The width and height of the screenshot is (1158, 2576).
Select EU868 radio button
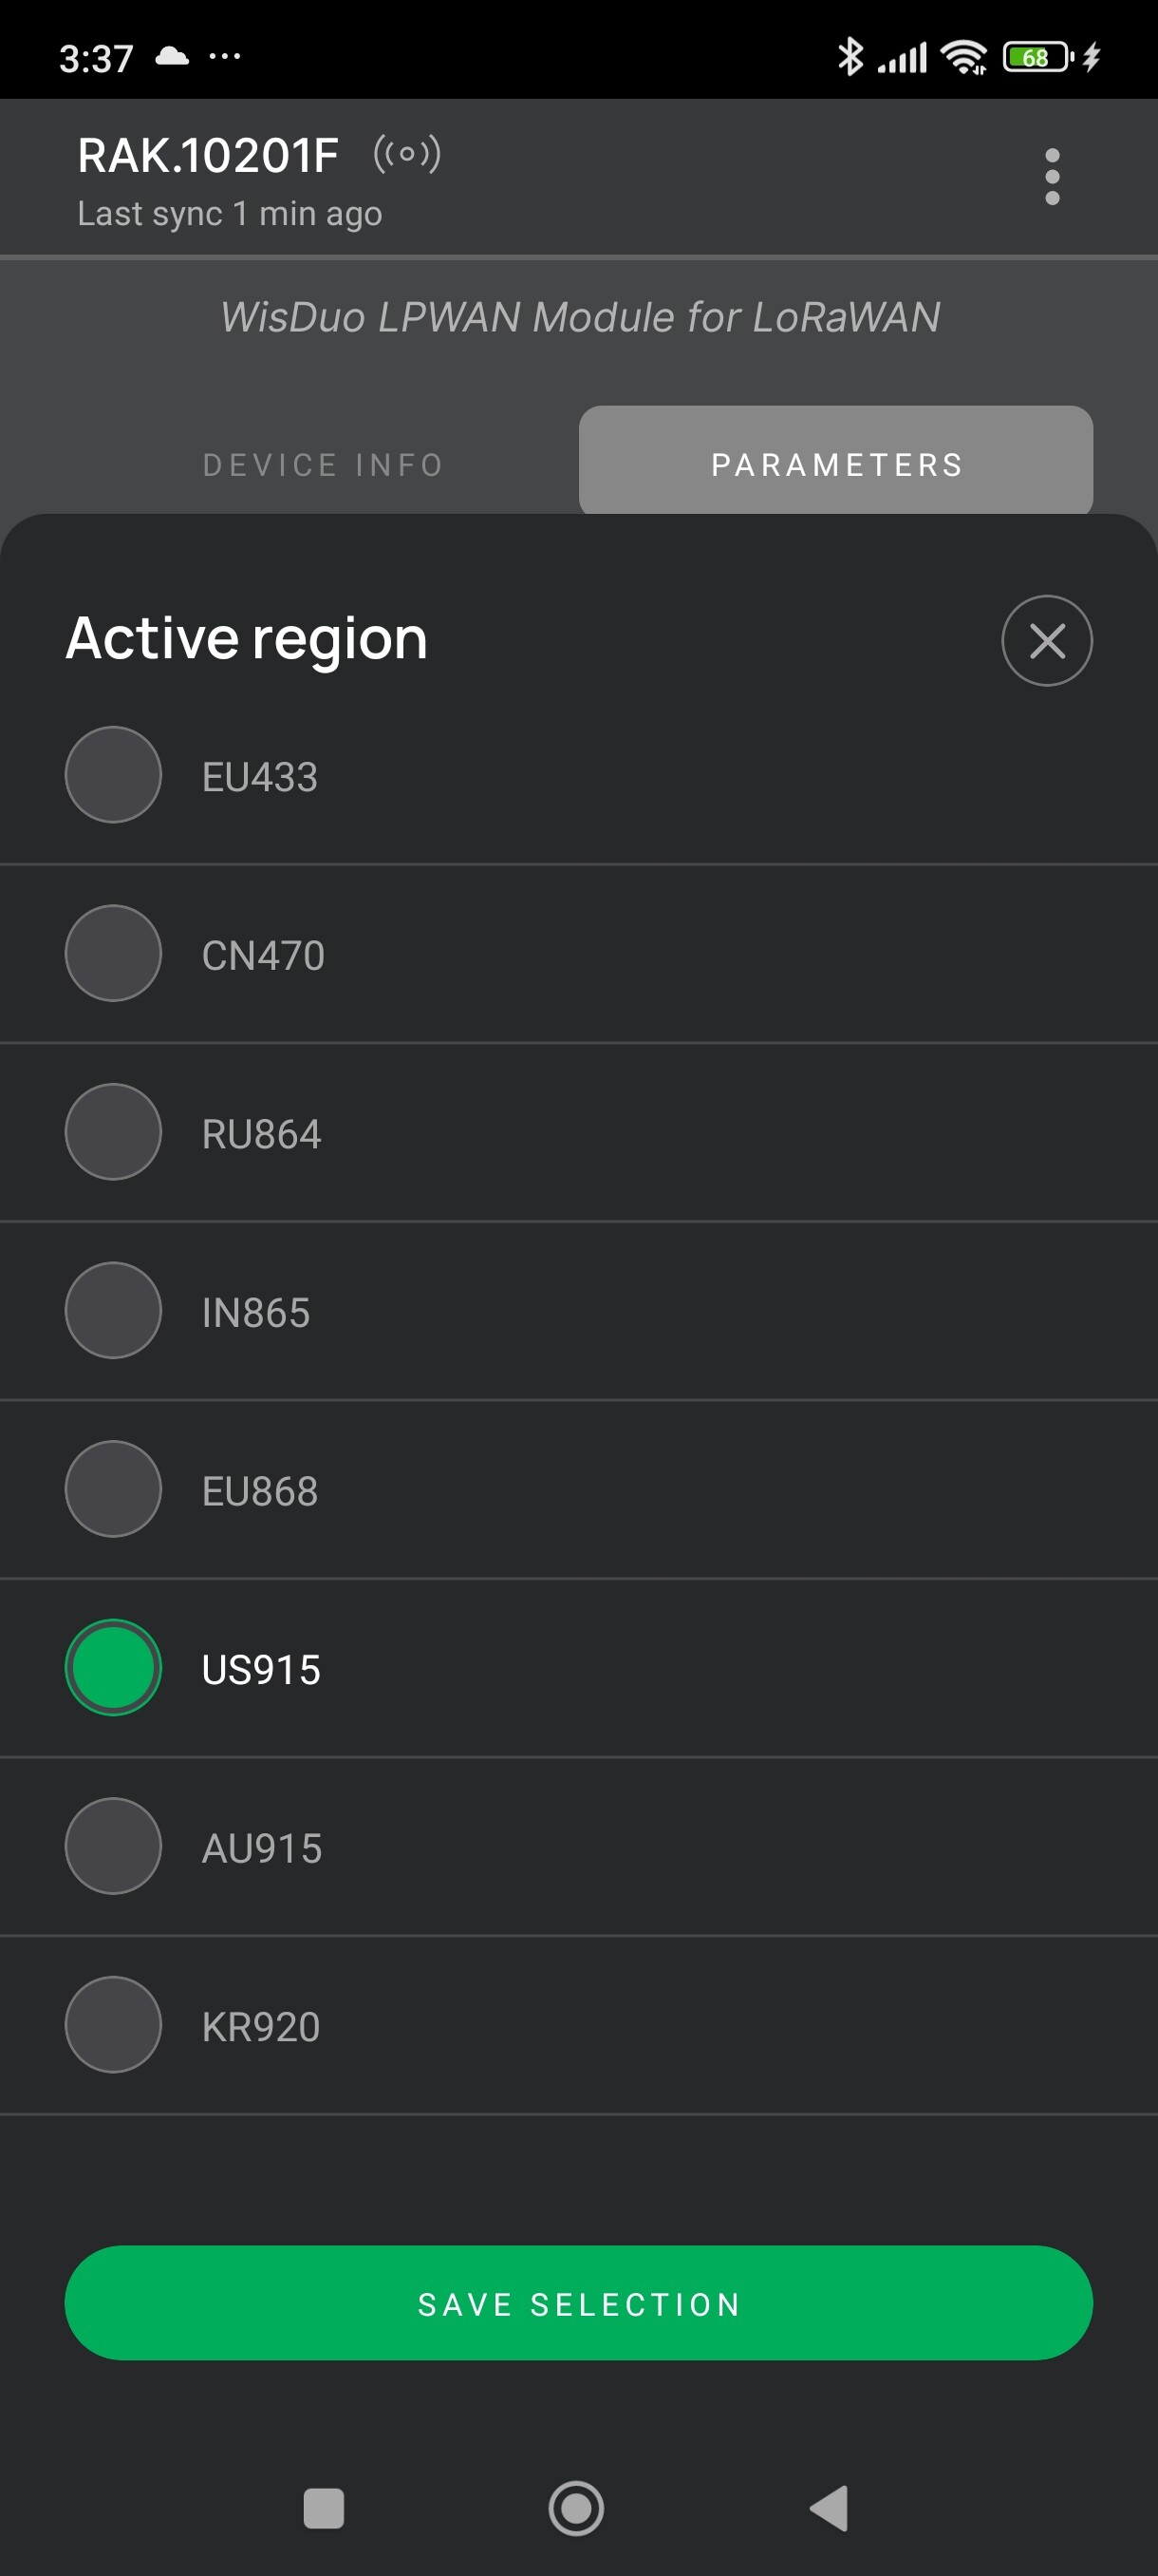[x=113, y=1489]
